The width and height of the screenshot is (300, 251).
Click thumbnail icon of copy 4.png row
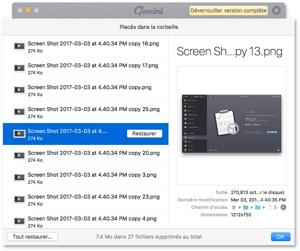19,221
